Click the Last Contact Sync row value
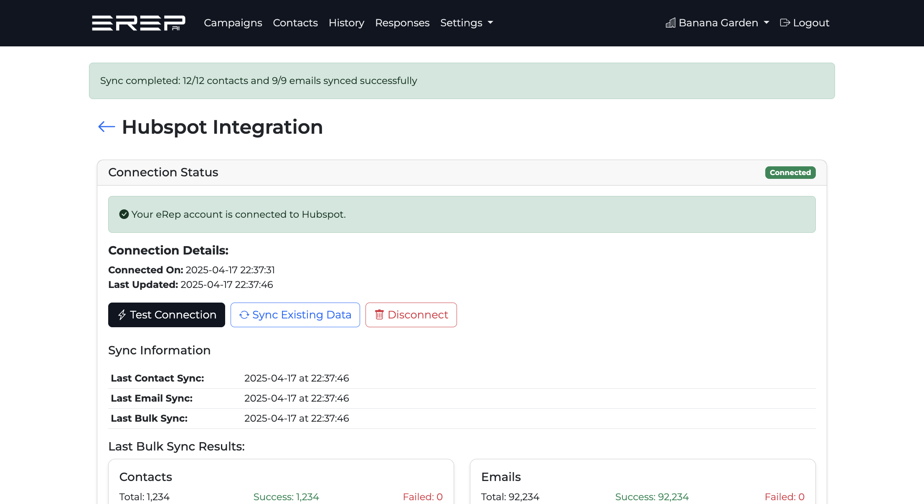924x504 pixels. (297, 378)
